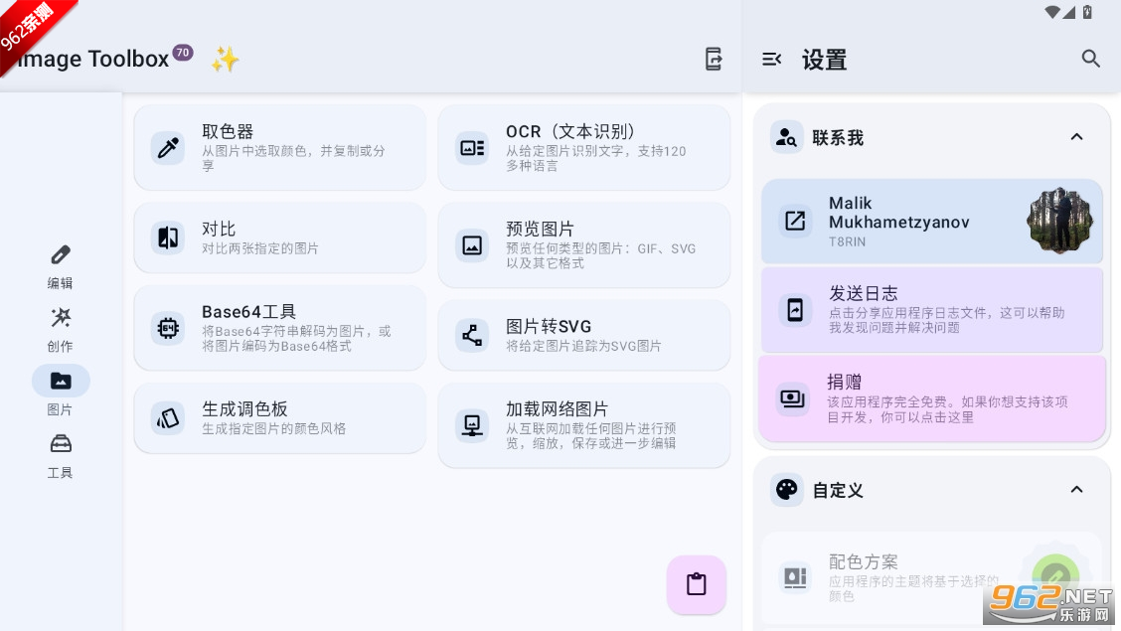The height and width of the screenshot is (631, 1121).
Task: Open the Base64工具 tool
Action: point(279,328)
